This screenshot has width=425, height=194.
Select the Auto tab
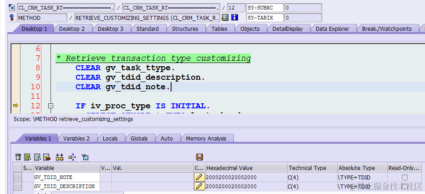(x=167, y=138)
